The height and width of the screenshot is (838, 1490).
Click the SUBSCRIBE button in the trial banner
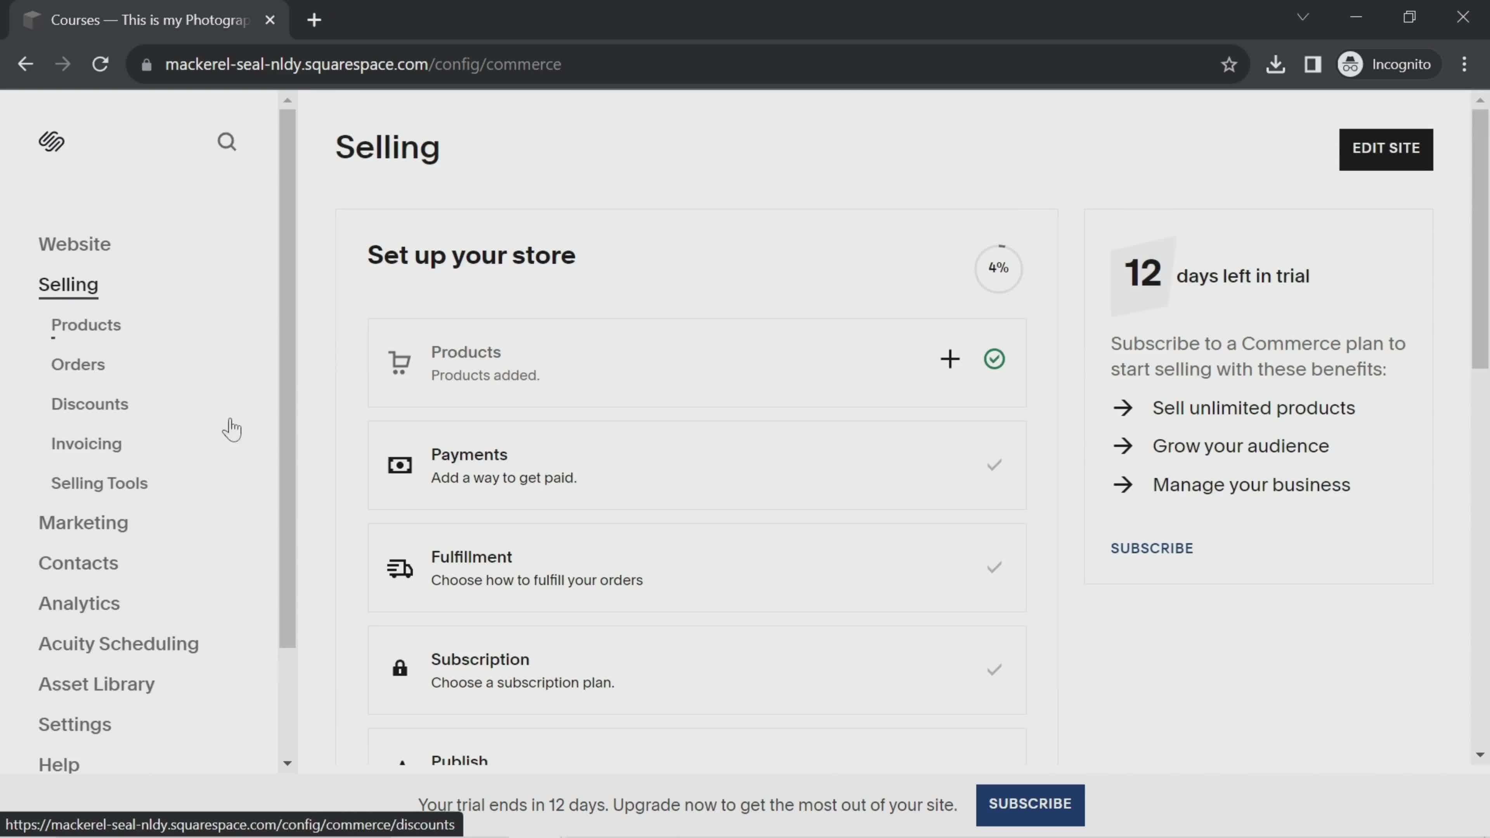click(x=1030, y=804)
